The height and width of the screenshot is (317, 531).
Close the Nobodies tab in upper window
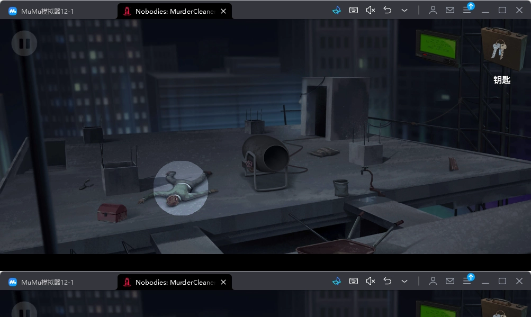coord(223,11)
